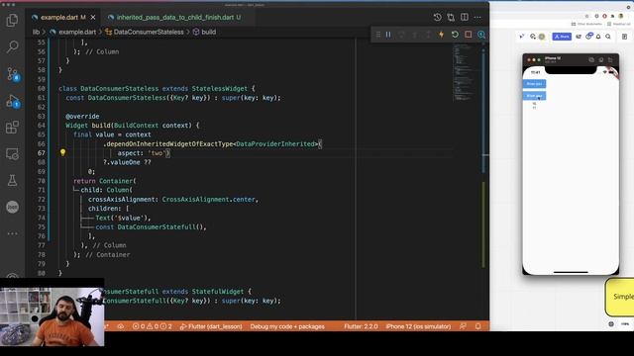The image size is (634, 356).
Task: Trigger Flutter hot reload lightning icon
Action: point(441,35)
